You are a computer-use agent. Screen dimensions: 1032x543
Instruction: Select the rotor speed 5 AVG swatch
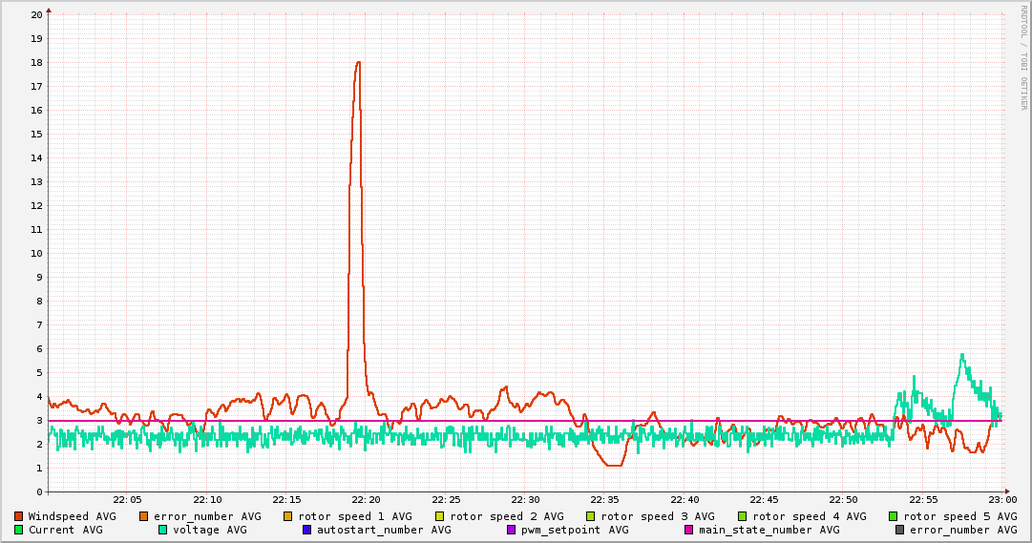(894, 516)
